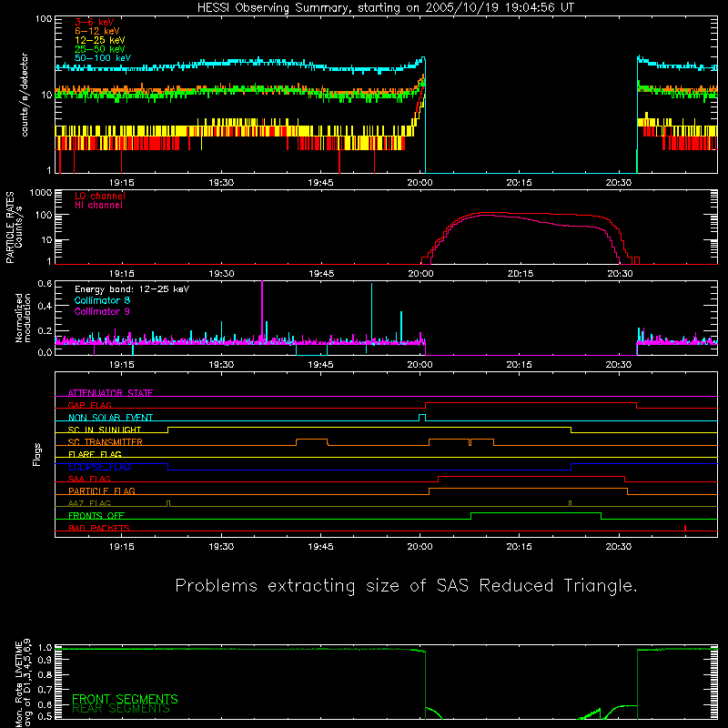Click the 19:30 tick label under particle rates plot
This screenshot has height=728, width=728.
click(x=221, y=274)
